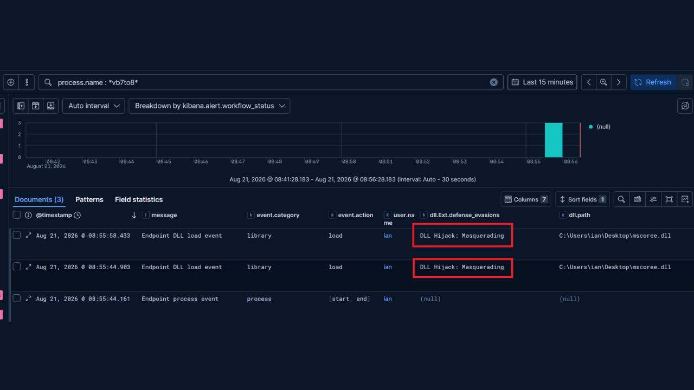Click the chart time range summary text

pos(352,179)
